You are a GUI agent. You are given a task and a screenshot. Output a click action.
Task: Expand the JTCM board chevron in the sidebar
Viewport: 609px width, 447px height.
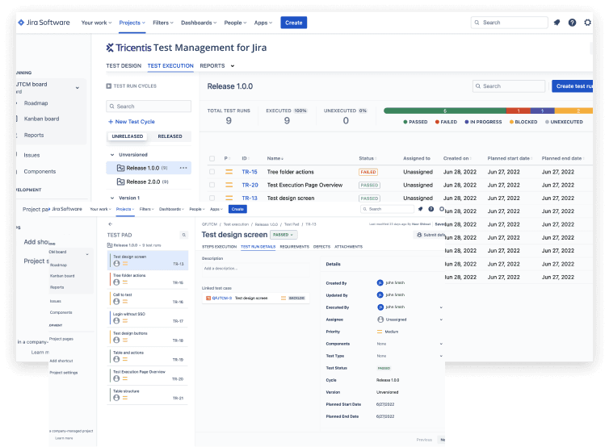[78, 88]
